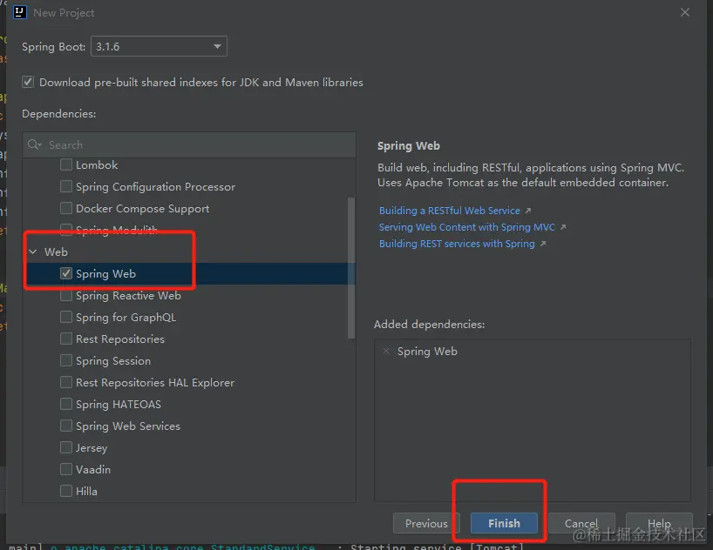Viewport: 713px width, 550px height.
Task: Enable Spring Session checkbox
Action: tap(66, 360)
